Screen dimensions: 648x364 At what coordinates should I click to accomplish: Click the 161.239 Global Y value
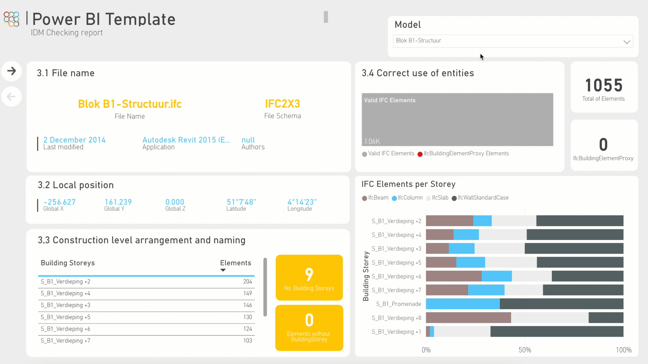tap(118, 202)
